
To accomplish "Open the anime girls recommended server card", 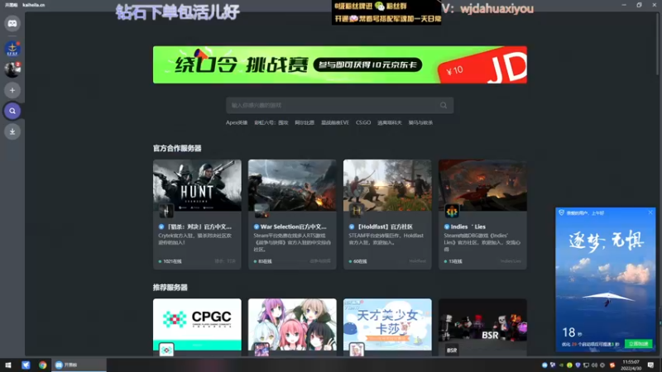I will coord(292,327).
